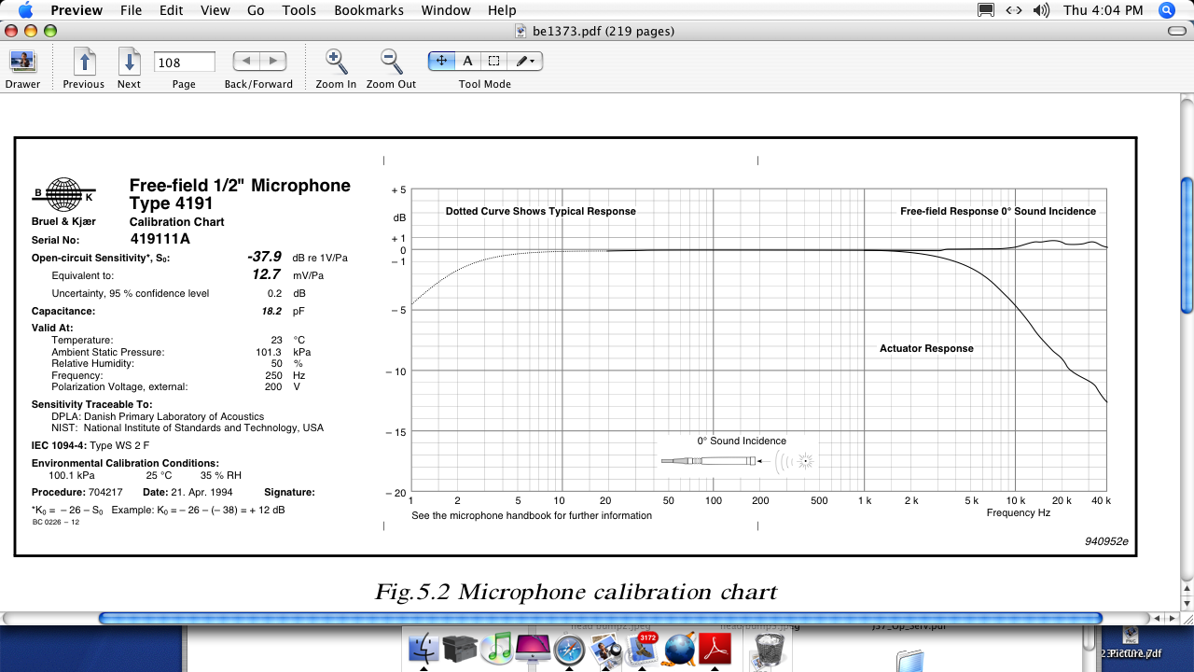The height and width of the screenshot is (672, 1194).
Task: Click 'Free-field Response 0° Sound Incidence' label
Action: (x=998, y=211)
